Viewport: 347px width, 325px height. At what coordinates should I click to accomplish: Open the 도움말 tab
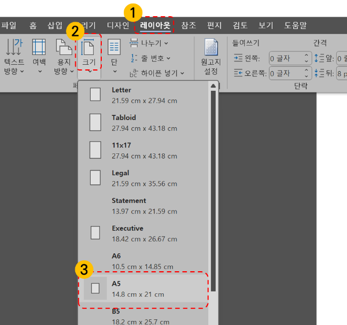(x=296, y=25)
